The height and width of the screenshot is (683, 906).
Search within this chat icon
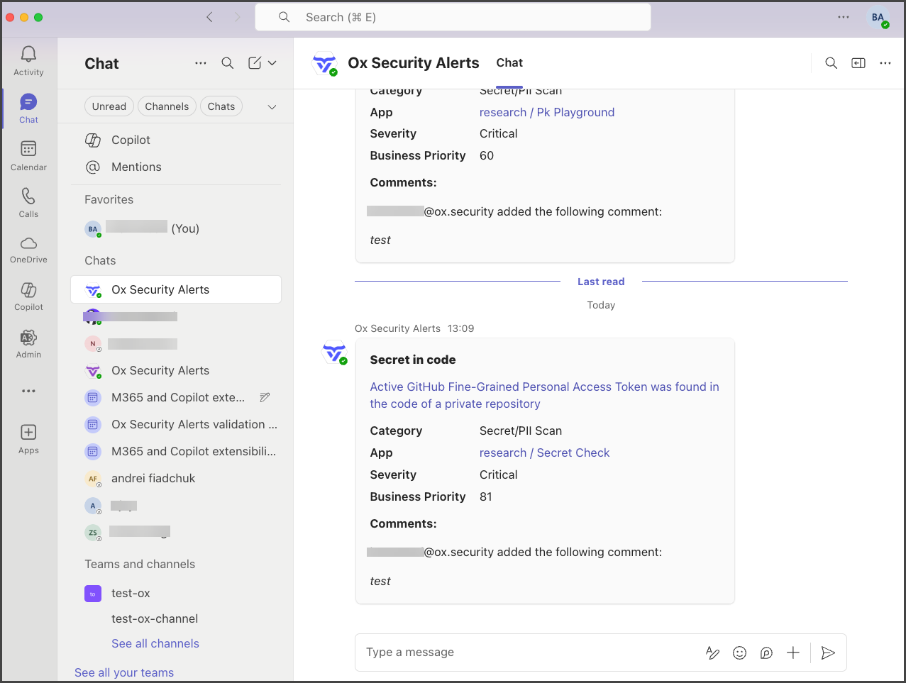[x=831, y=63]
